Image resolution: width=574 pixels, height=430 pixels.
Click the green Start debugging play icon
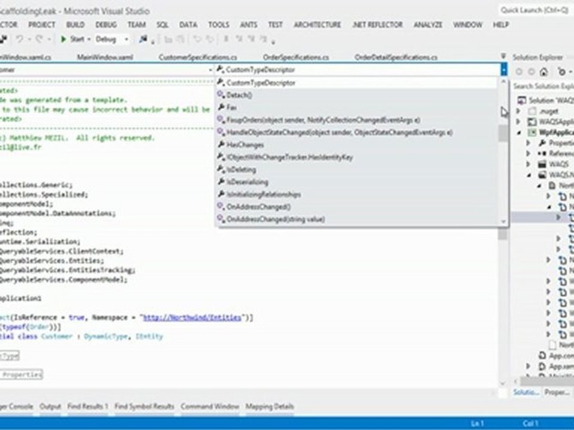click(63, 39)
